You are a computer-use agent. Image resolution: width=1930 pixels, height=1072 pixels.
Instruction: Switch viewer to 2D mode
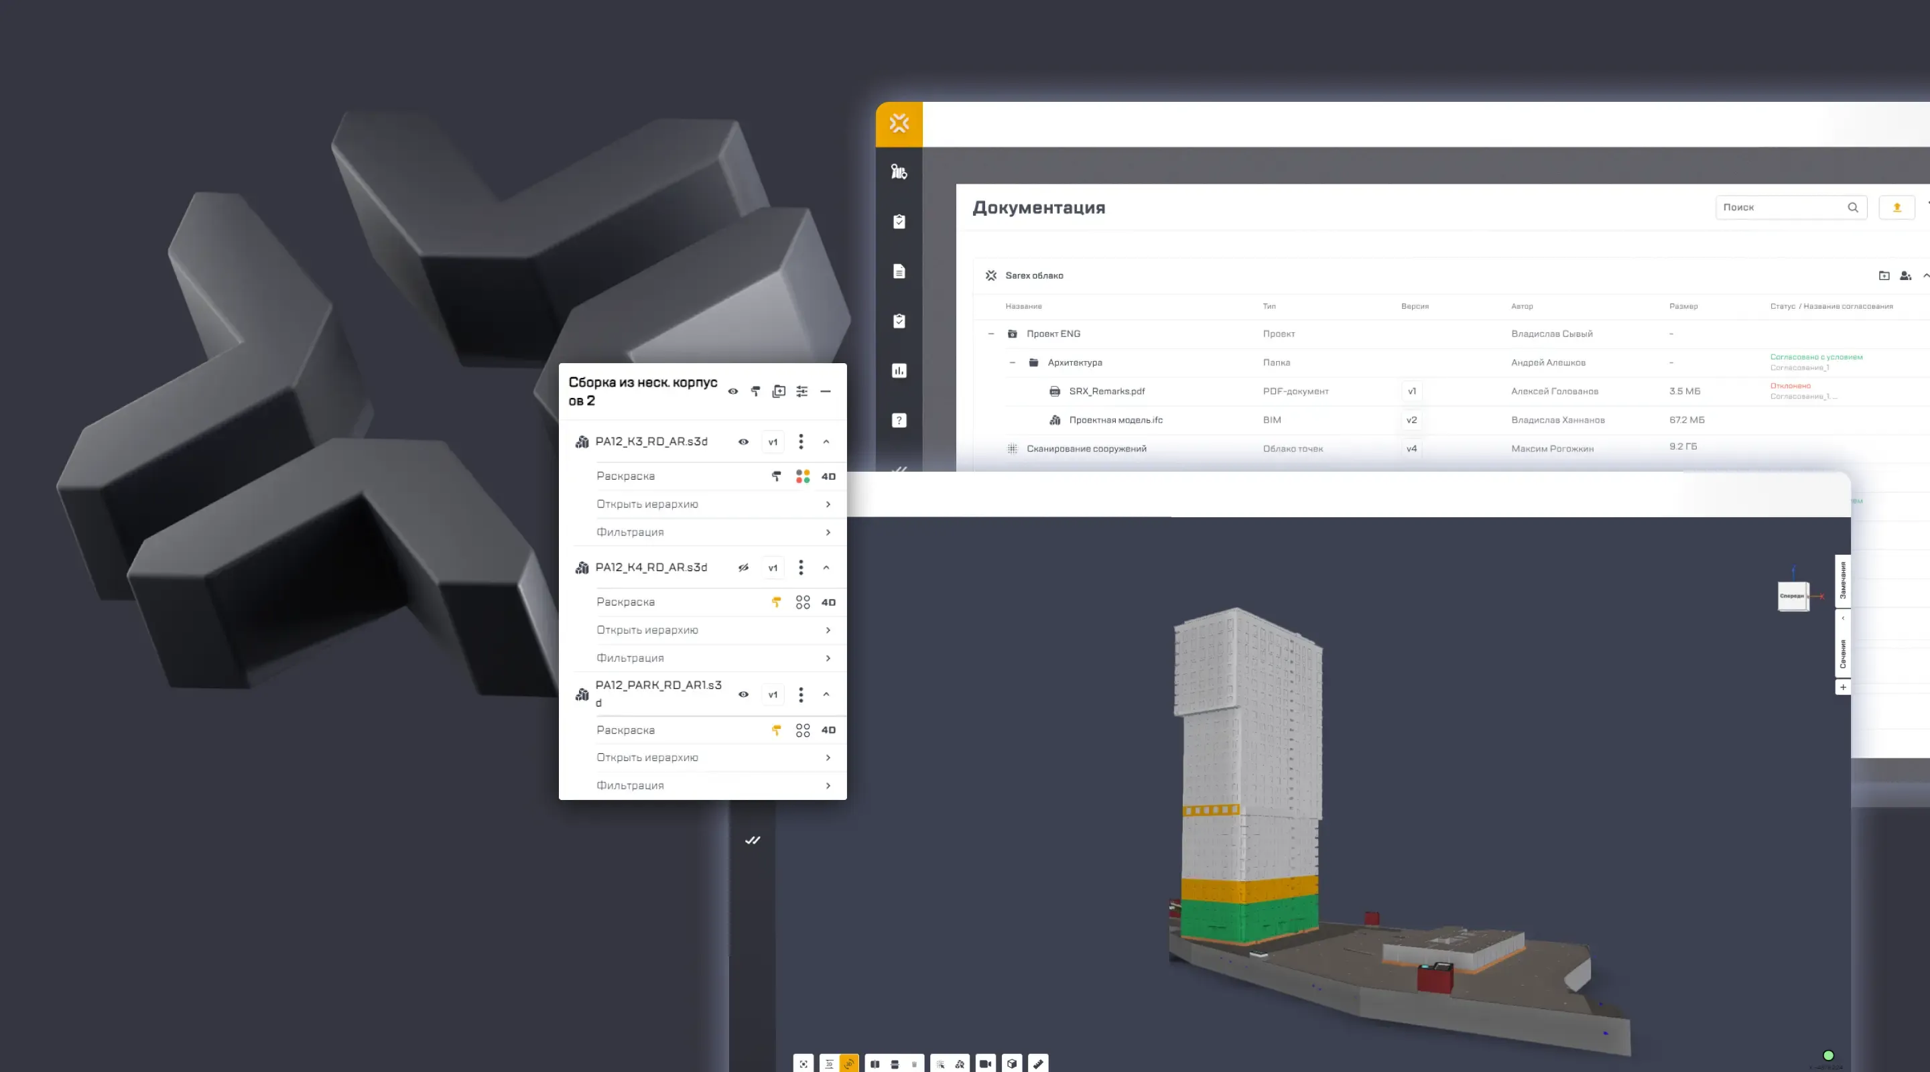pos(830,1064)
